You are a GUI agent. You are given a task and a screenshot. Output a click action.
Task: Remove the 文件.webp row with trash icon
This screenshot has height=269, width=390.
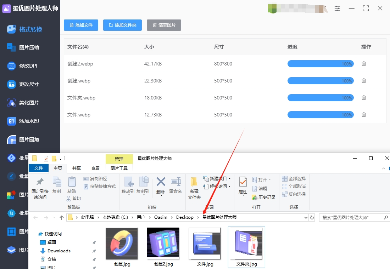pyautogui.click(x=364, y=115)
